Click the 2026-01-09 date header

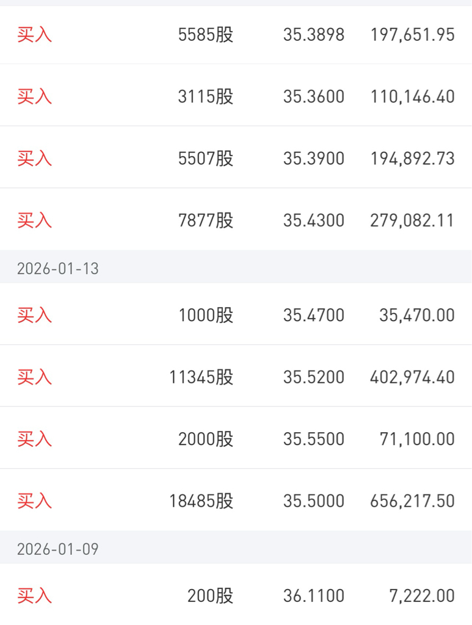(x=58, y=549)
